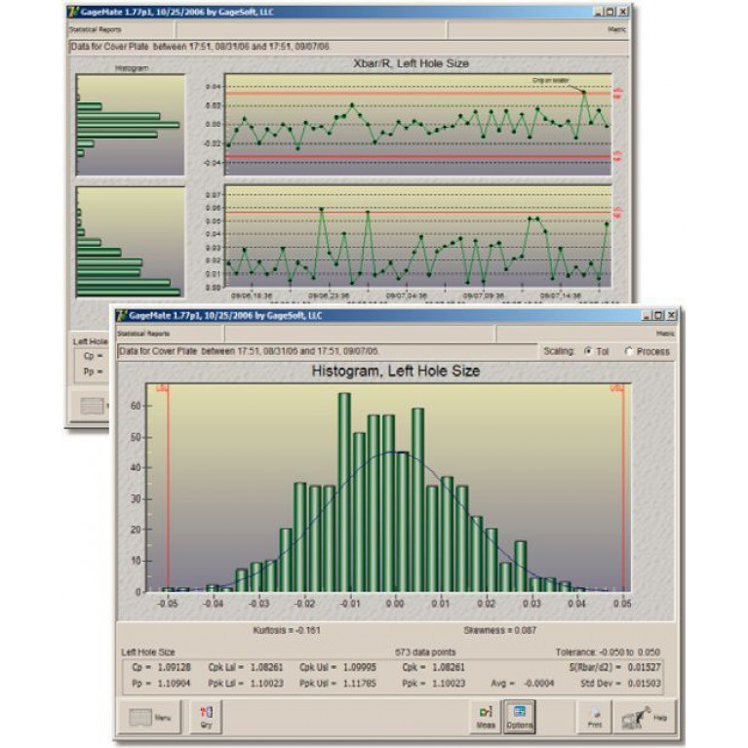Click the GageMate icon in the back window's title bar
The height and width of the screenshot is (748, 748).
pos(73,12)
